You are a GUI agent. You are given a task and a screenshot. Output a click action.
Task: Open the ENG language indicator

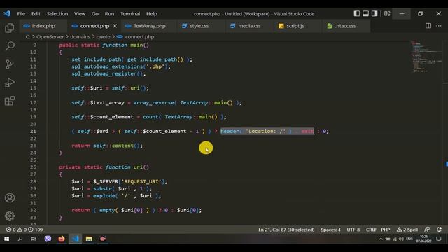click(x=409, y=239)
